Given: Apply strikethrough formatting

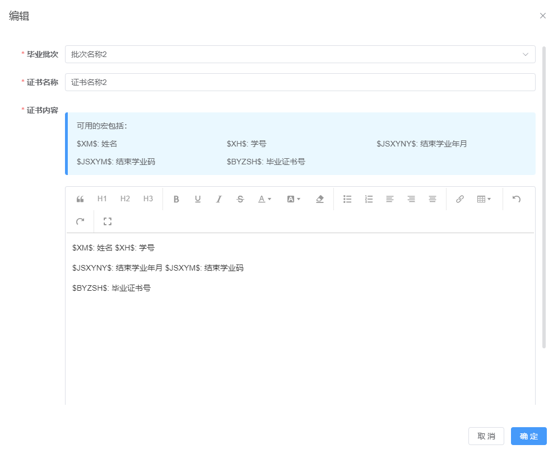Looking at the screenshot, I should 240,199.
